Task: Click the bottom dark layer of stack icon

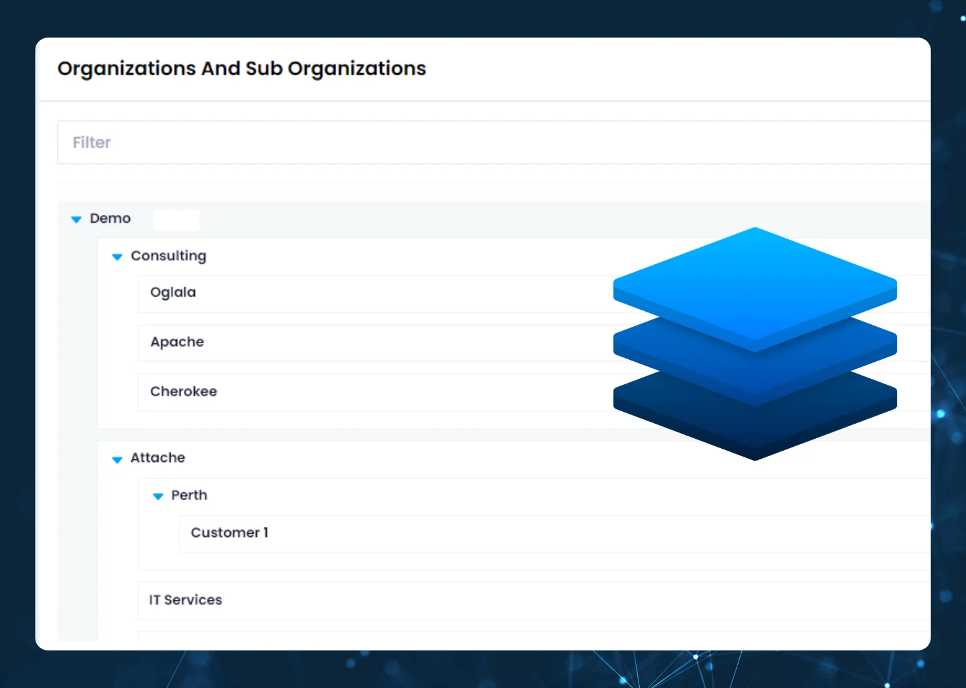Action: pos(754,428)
